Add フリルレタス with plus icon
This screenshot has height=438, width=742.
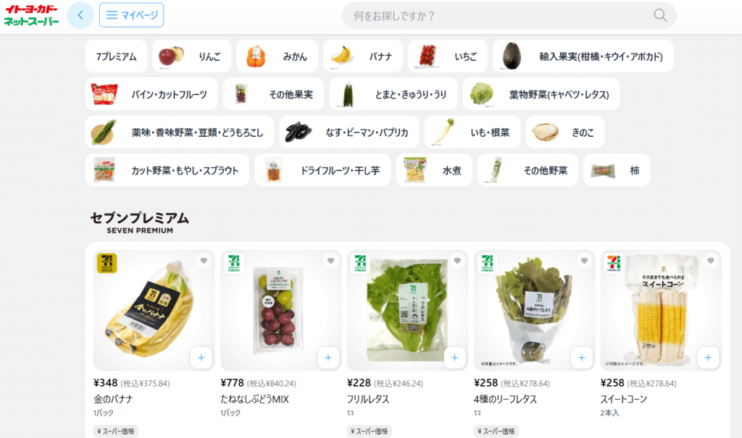(x=454, y=358)
